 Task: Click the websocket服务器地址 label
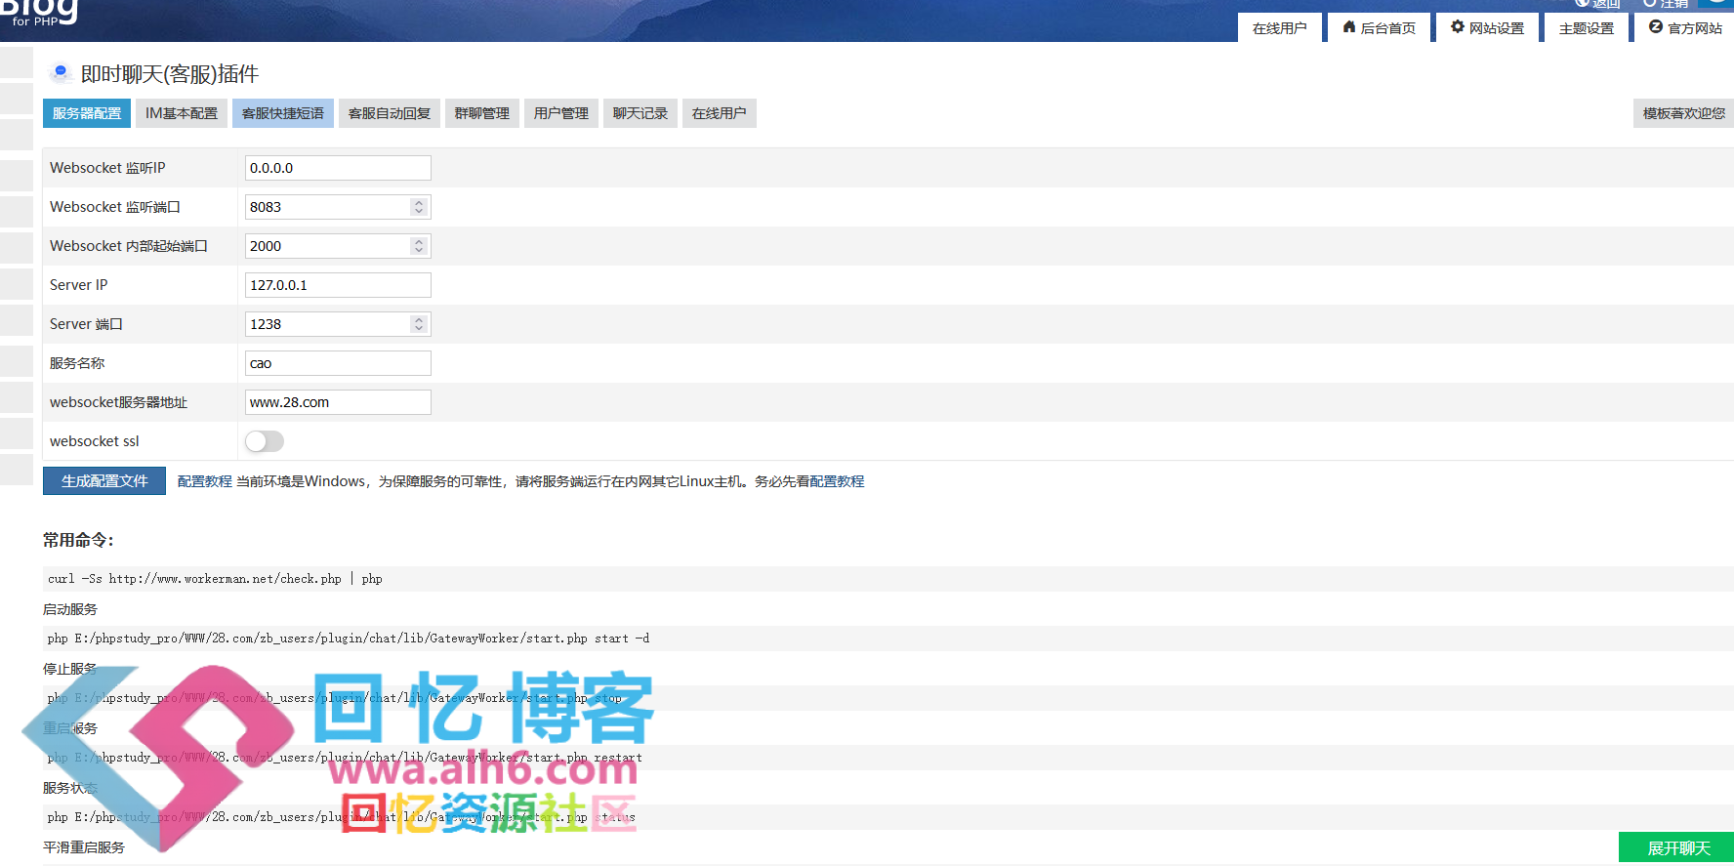click(x=118, y=402)
